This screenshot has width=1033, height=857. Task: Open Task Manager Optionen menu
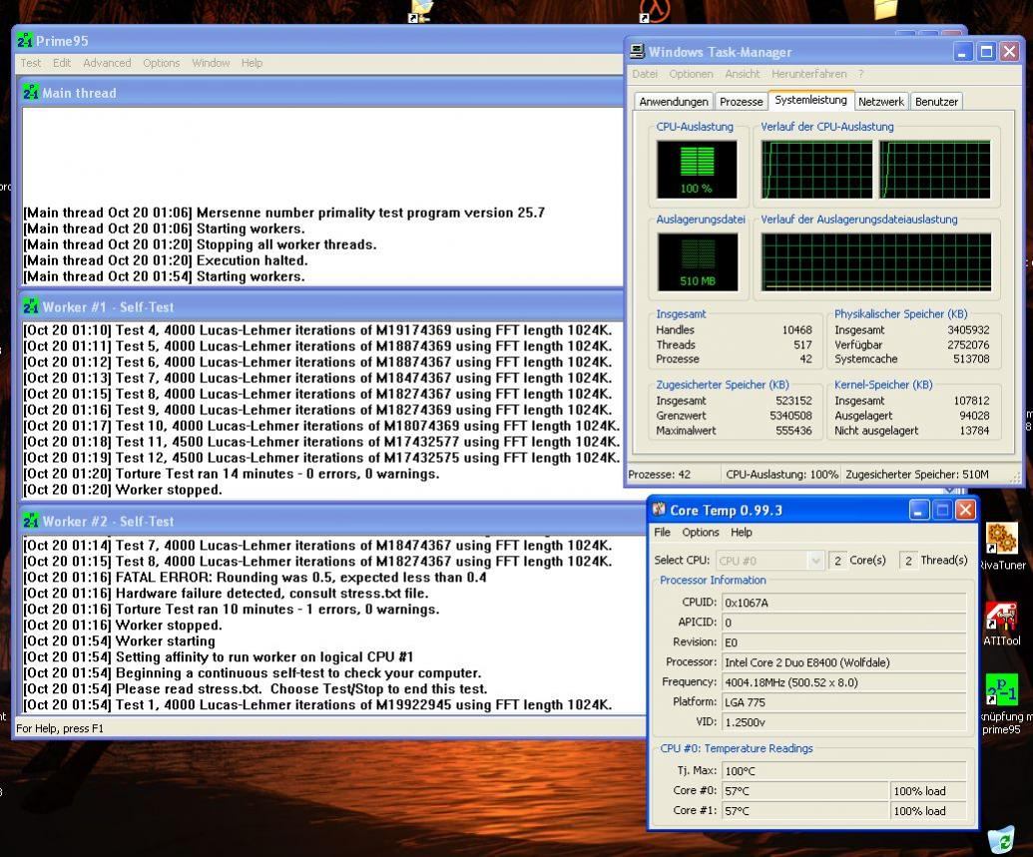(x=691, y=74)
